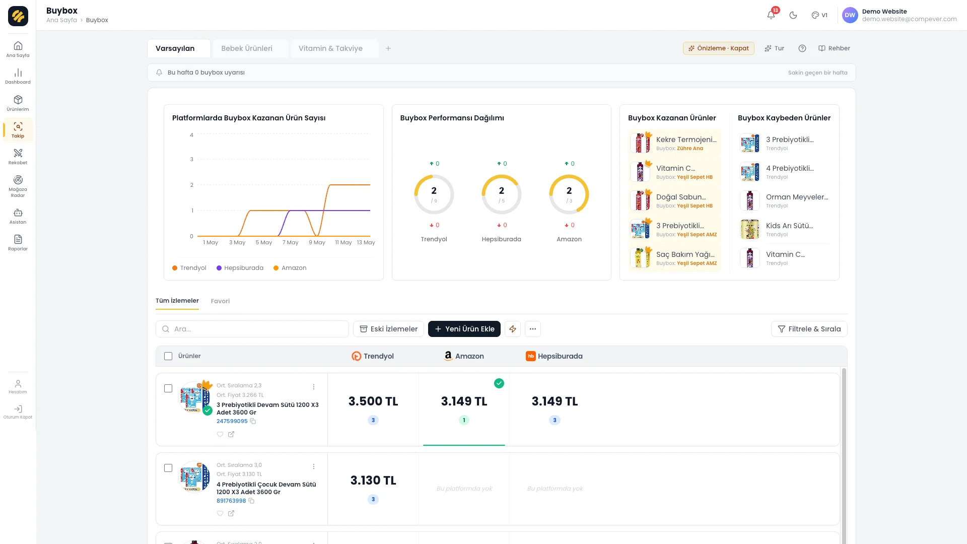The image size is (967, 544).
Task: Open Saç Bakım Yağı buybox winner item
Action: [x=675, y=258]
